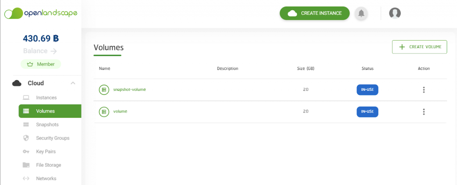Click the Create Volume button

click(x=419, y=47)
